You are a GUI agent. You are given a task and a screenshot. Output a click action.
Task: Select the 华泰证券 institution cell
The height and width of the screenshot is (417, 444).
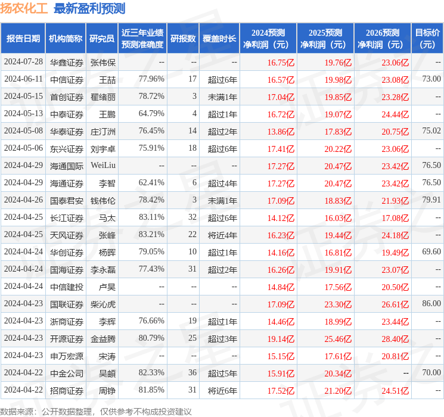[67, 132]
